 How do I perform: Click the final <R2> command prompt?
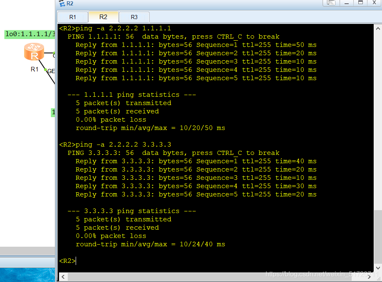[67, 261]
